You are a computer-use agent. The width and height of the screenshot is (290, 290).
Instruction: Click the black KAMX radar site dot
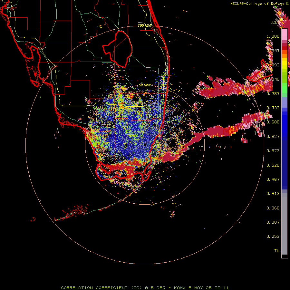(x=145, y=145)
